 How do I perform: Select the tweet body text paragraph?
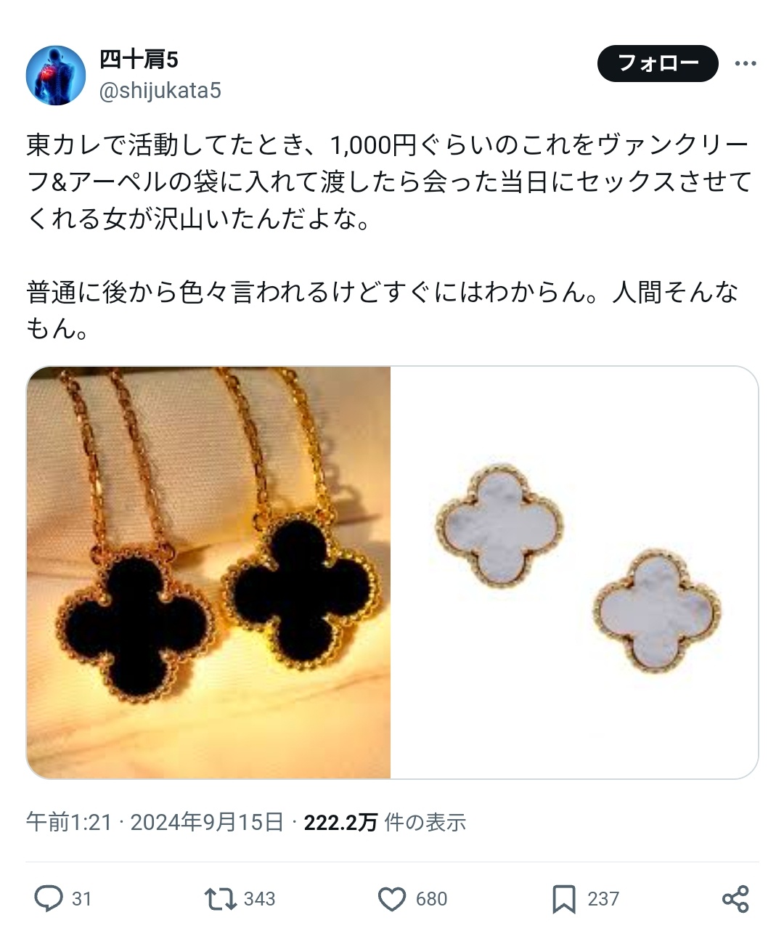pos(388,237)
